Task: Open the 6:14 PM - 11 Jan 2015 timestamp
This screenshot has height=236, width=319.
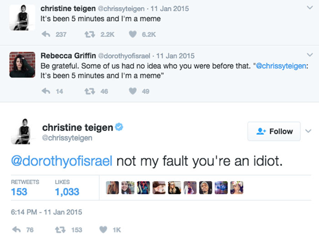Action: coord(46,211)
